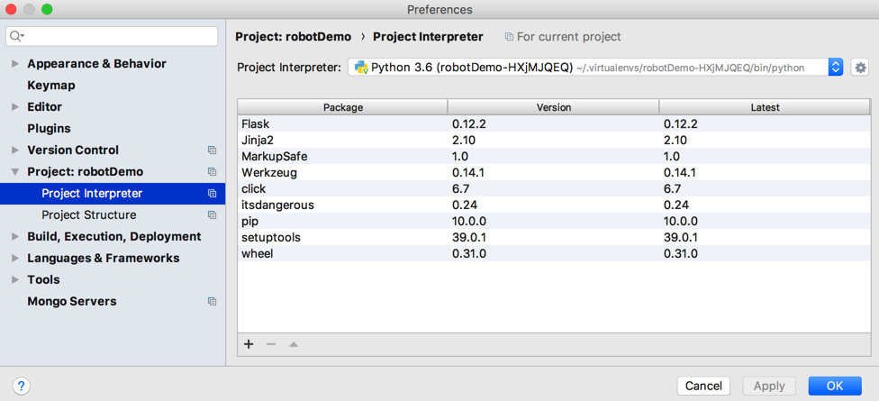This screenshot has height=401, width=879.
Task: Open the Plugins settings page
Action: coord(49,129)
